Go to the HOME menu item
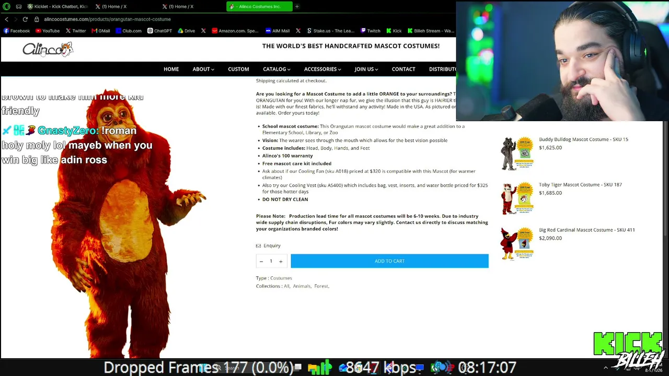 [x=171, y=69]
